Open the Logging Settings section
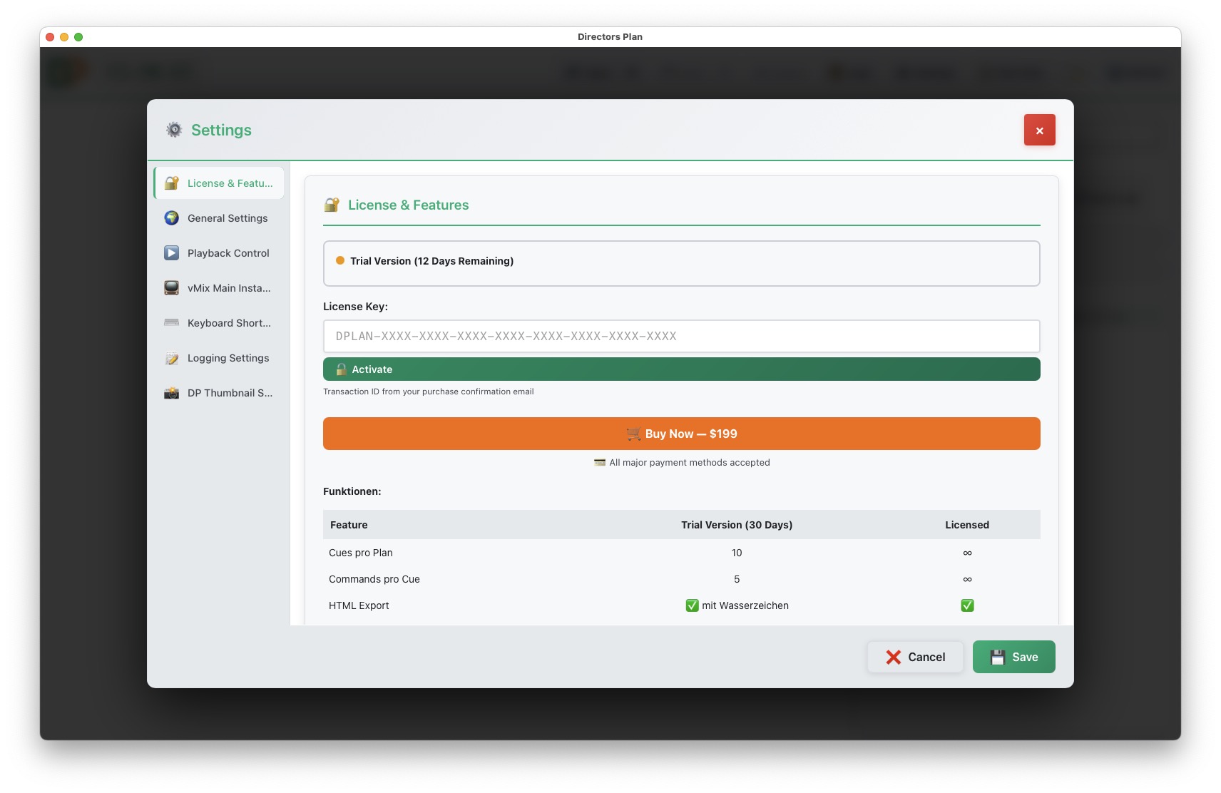This screenshot has width=1221, height=793. pyautogui.click(x=228, y=357)
